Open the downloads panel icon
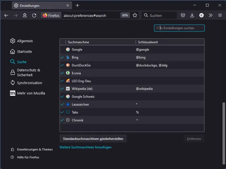This screenshot has height=169, width=226. tap(192, 15)
